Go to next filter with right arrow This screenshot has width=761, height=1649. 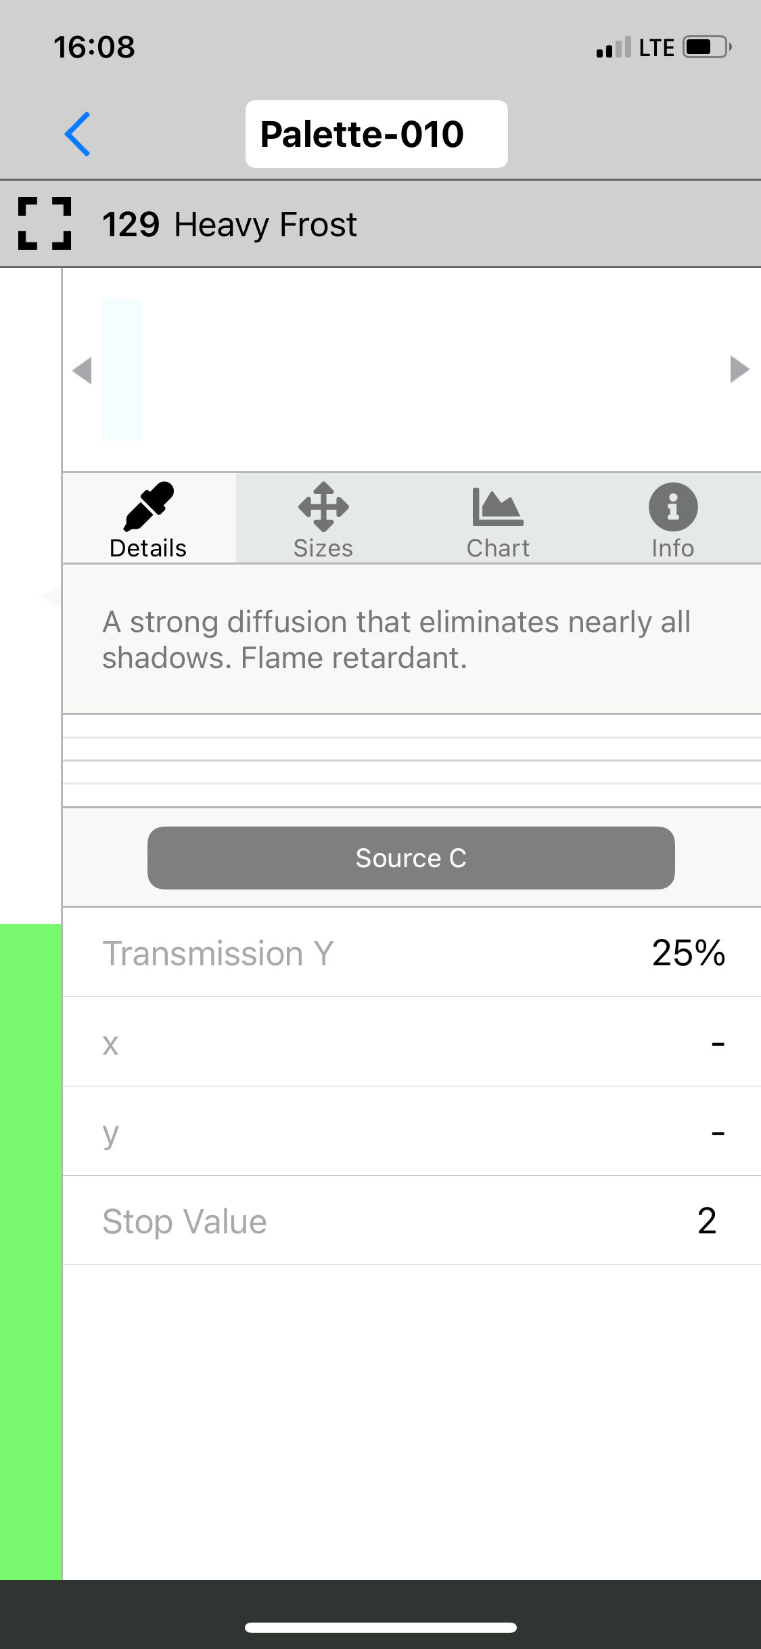pos(739,370)
